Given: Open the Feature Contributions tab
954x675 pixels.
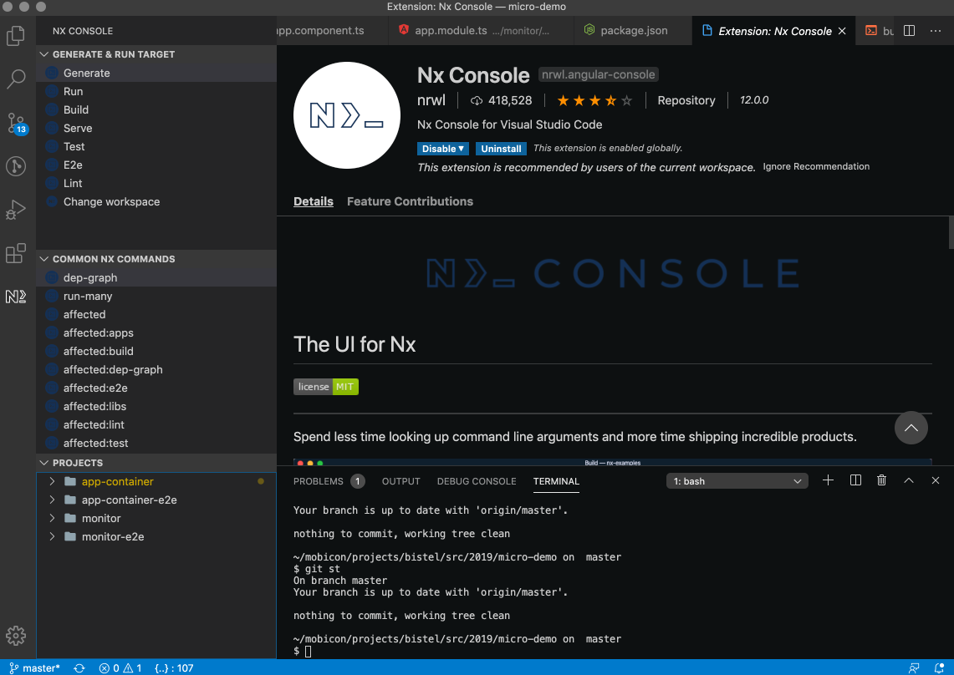Looking at the screenshot, I should [410, 201].
